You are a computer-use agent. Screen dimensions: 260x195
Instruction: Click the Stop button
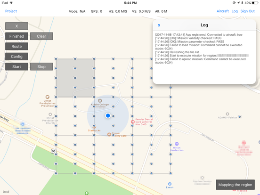[41, 67]
